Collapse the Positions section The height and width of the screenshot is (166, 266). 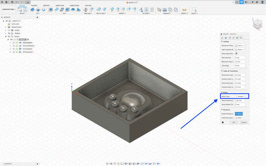[222, 110]
